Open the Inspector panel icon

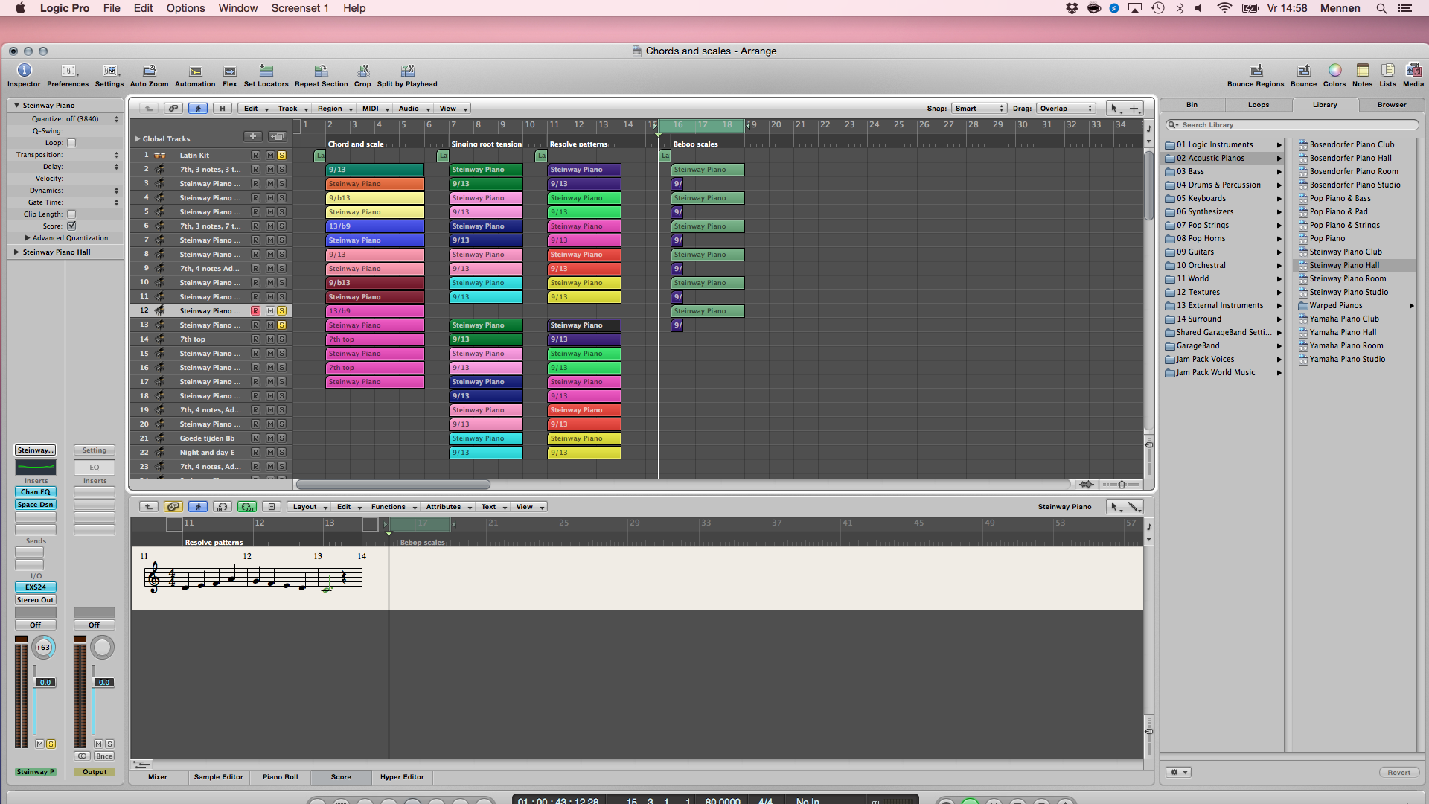(24, 71)
